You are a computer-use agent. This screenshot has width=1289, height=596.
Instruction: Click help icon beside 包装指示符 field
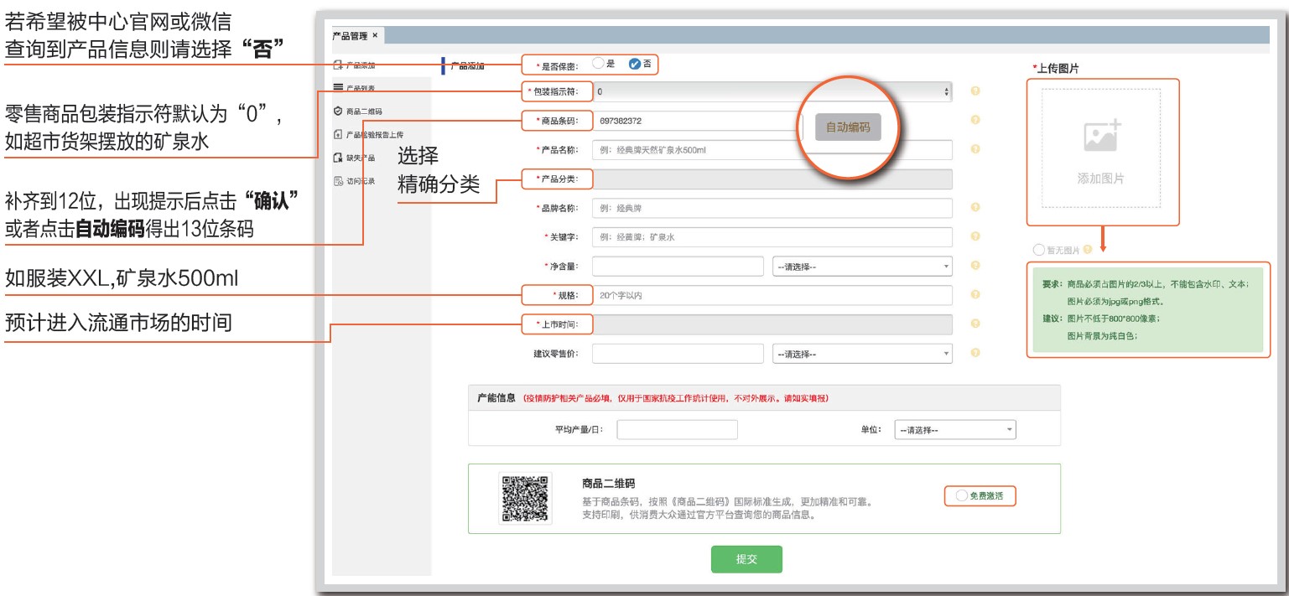pyautogui.click(x=975, y=91)
